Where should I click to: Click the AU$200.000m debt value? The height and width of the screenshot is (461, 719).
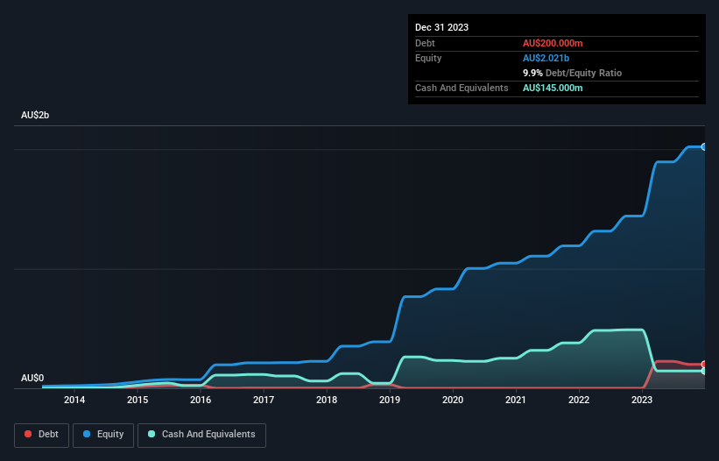(553, 43)
